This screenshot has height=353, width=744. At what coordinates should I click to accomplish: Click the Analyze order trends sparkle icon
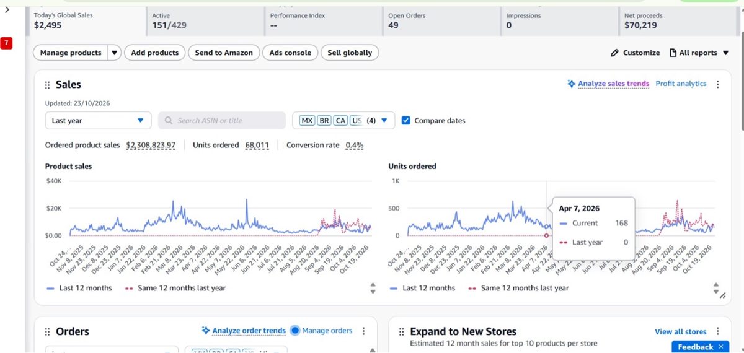click(x=206, y=331)
